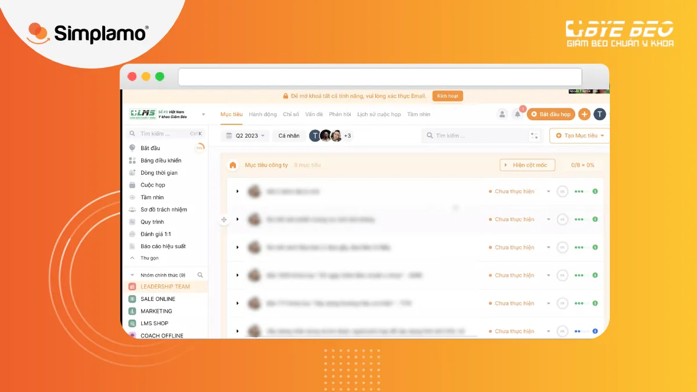Open the Bắt đầu sidebar item
Screen dimensions: 697x392
(150, 148)
